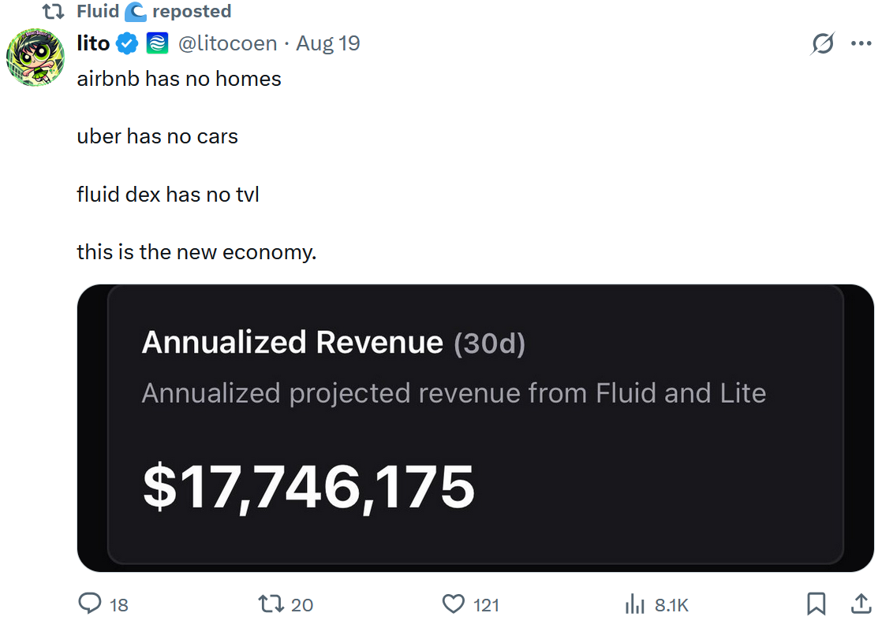
Task: Click the wave emoji next to Fluid
Action: (x=136, y=12)
